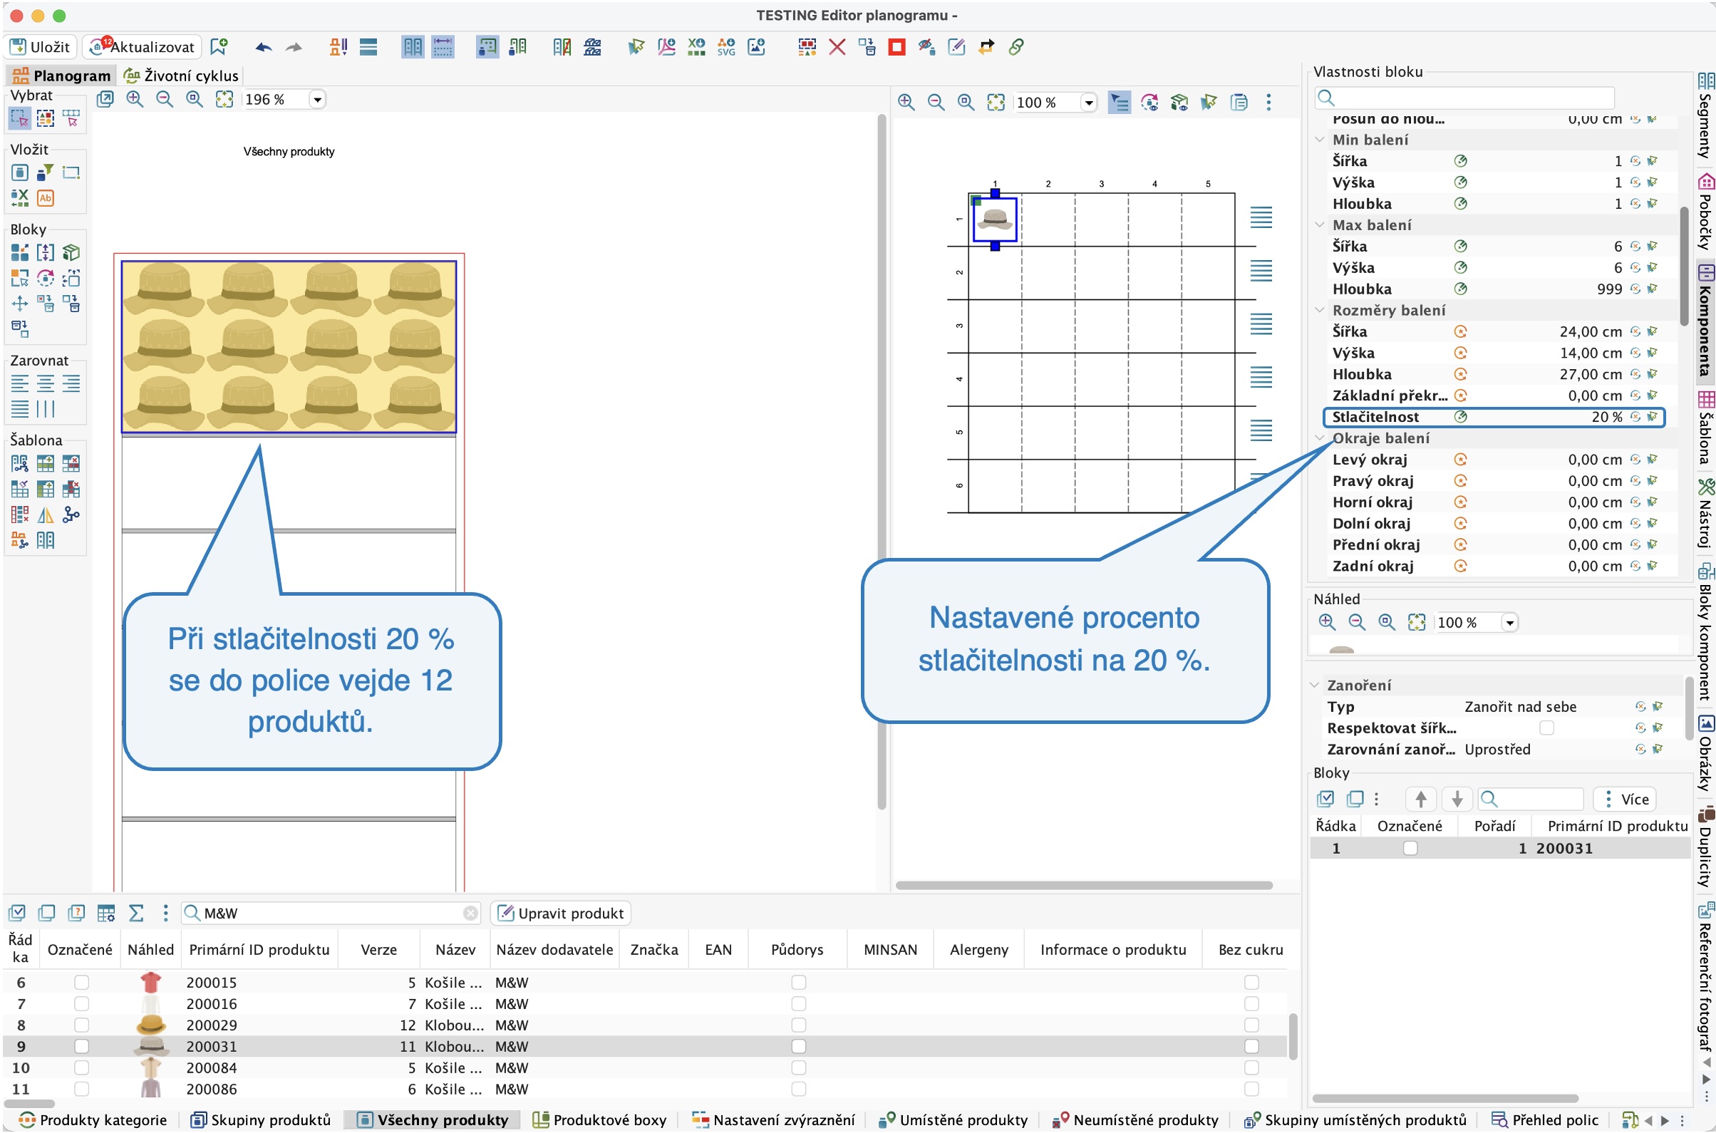Open the Šablona side panel tab
This screenshot has height=1133, width=1716.
(1705, 428)
